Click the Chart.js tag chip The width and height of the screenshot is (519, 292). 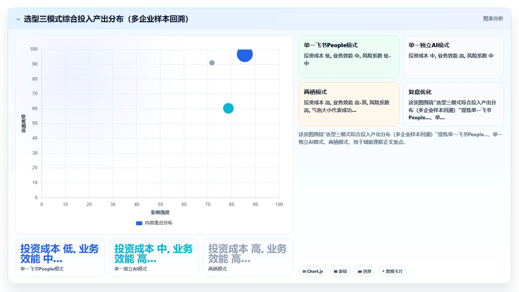coord(313,271)
